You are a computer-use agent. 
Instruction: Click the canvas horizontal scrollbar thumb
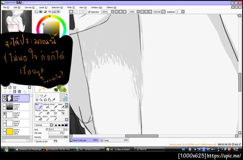tap(142, 136)
